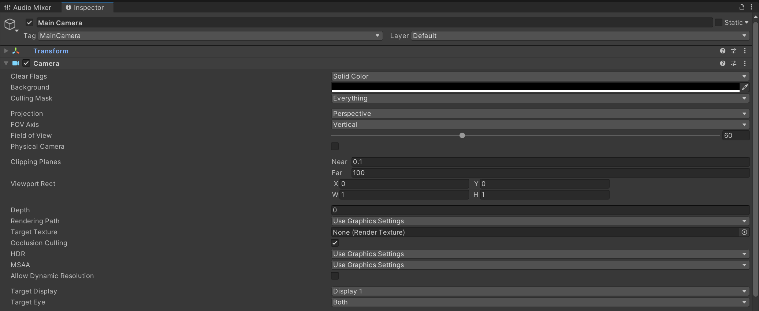759x311 pixels.
Task: Open Camera more options menu
Action: coord(745,63)
